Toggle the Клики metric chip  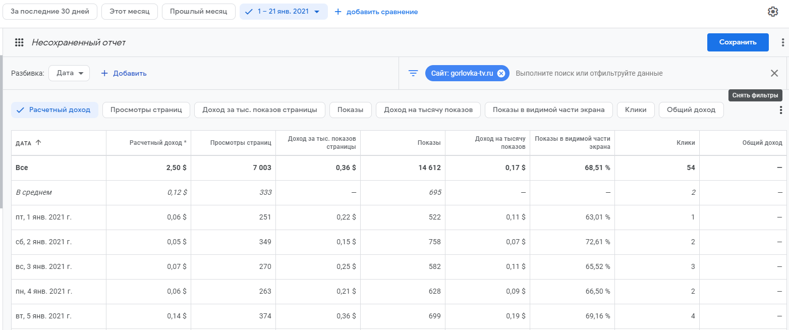pyautogui.click(x=635, y=110)
